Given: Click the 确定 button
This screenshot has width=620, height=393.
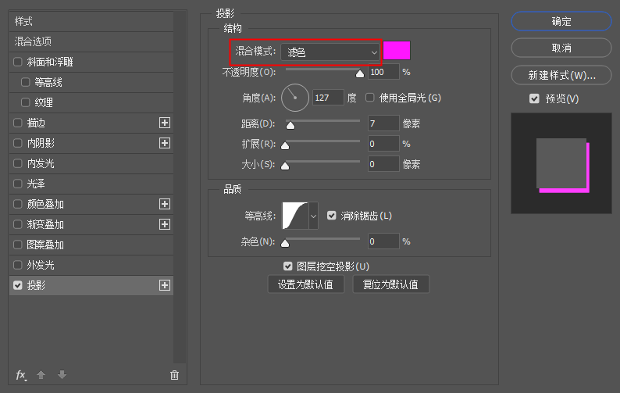Looking at the screenshot, I should pyautogui.click(x=561, y=21).
